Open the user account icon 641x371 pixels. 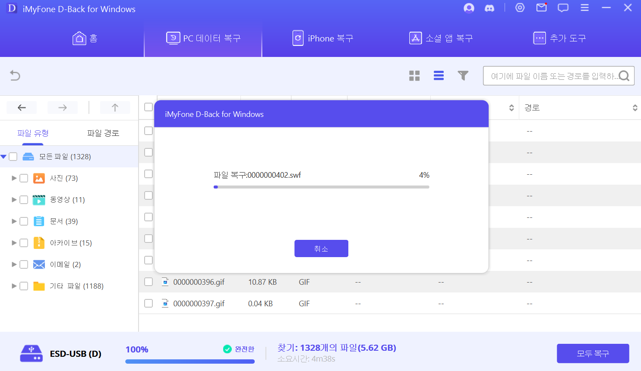click(x=469, y=8)
